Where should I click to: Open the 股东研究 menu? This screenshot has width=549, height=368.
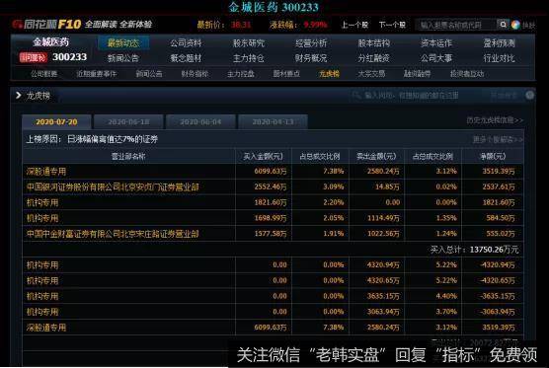pyautogui.click(x=249, y=43)
